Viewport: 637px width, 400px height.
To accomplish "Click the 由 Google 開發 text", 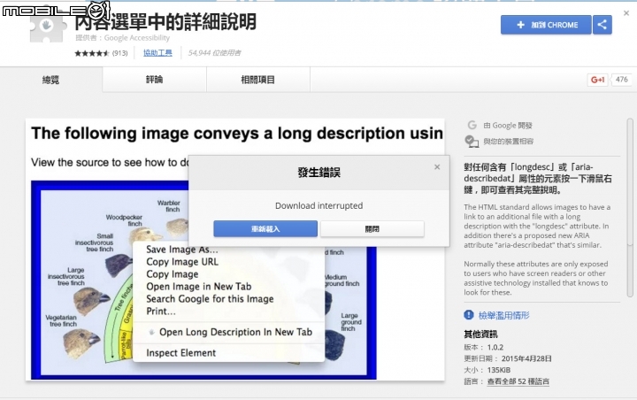I will click(508, 126).
